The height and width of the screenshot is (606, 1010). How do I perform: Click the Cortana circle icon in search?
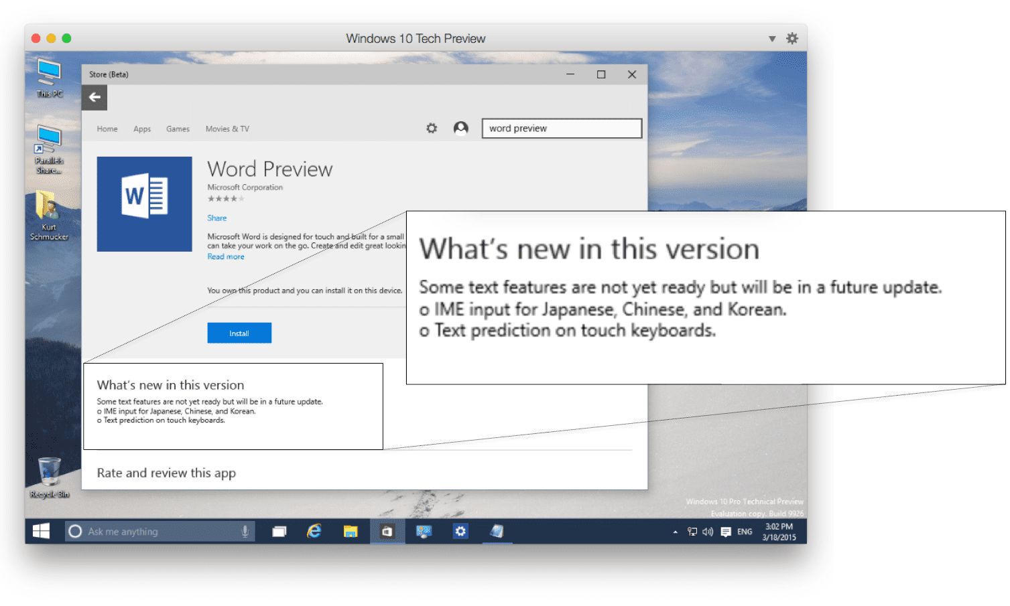coord(75,531)
